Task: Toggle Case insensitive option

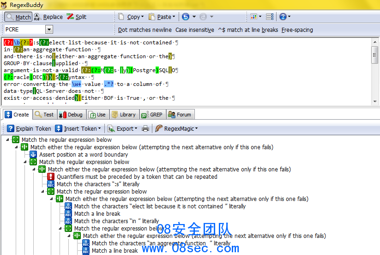Action: [x=194, y=30]
